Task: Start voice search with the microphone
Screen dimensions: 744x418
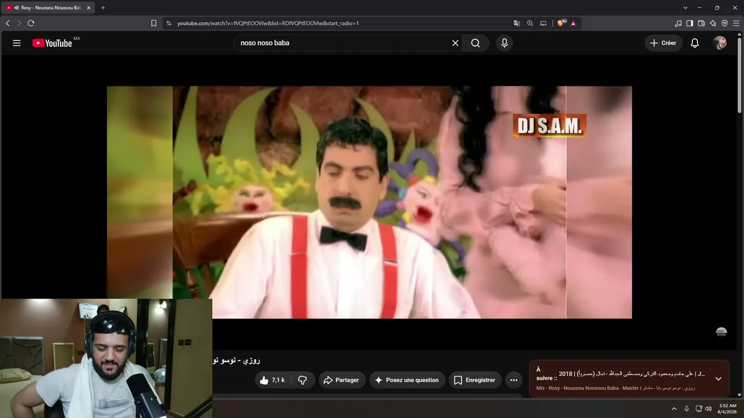Action: [x=505, y=43]
